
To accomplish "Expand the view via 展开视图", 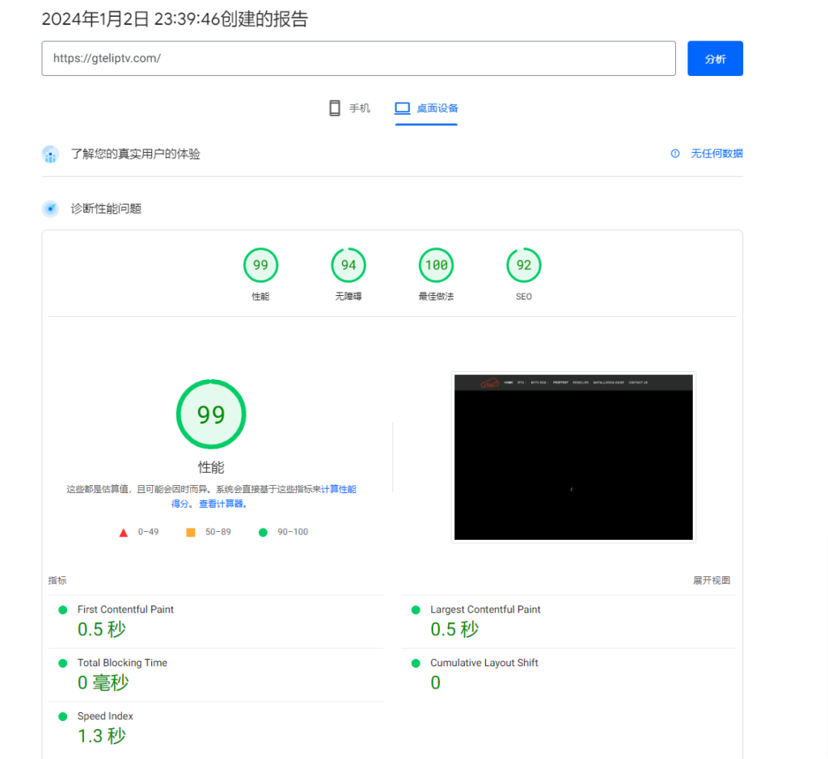I will (x=711, y=580).
